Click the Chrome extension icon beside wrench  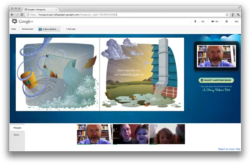coord(233,14)
